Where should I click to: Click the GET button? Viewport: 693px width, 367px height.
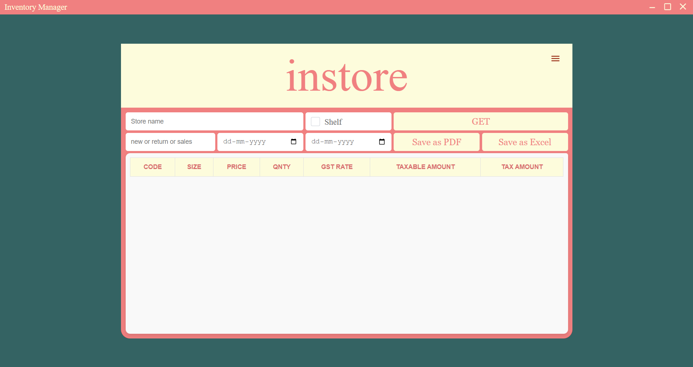click(481, 121)
